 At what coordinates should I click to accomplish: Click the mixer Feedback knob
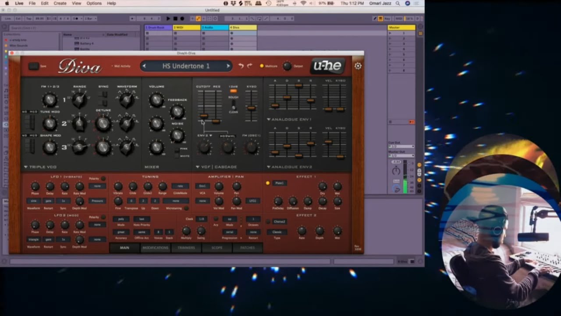[177, 112]
